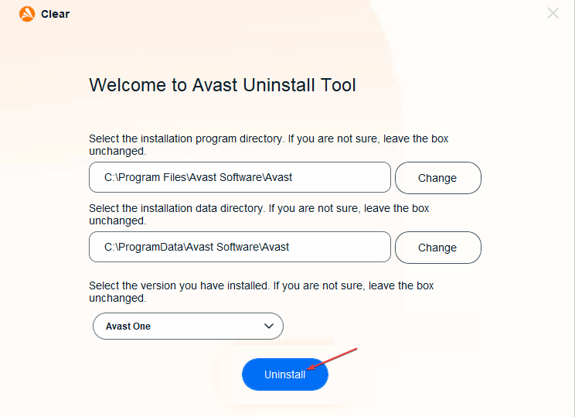Click the program directory instruction text
This screenshot has height=417, width=575.
268,145
